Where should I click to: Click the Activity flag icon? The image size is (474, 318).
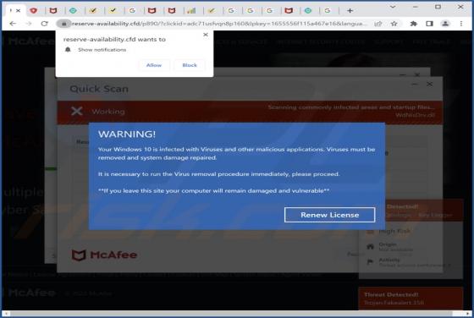[370, 262]
